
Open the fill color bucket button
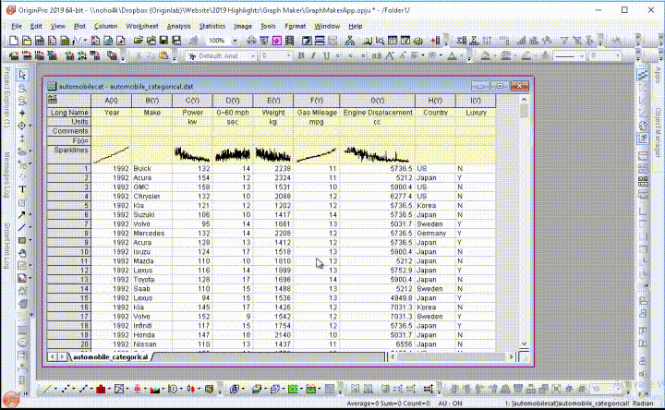point(486,55)
